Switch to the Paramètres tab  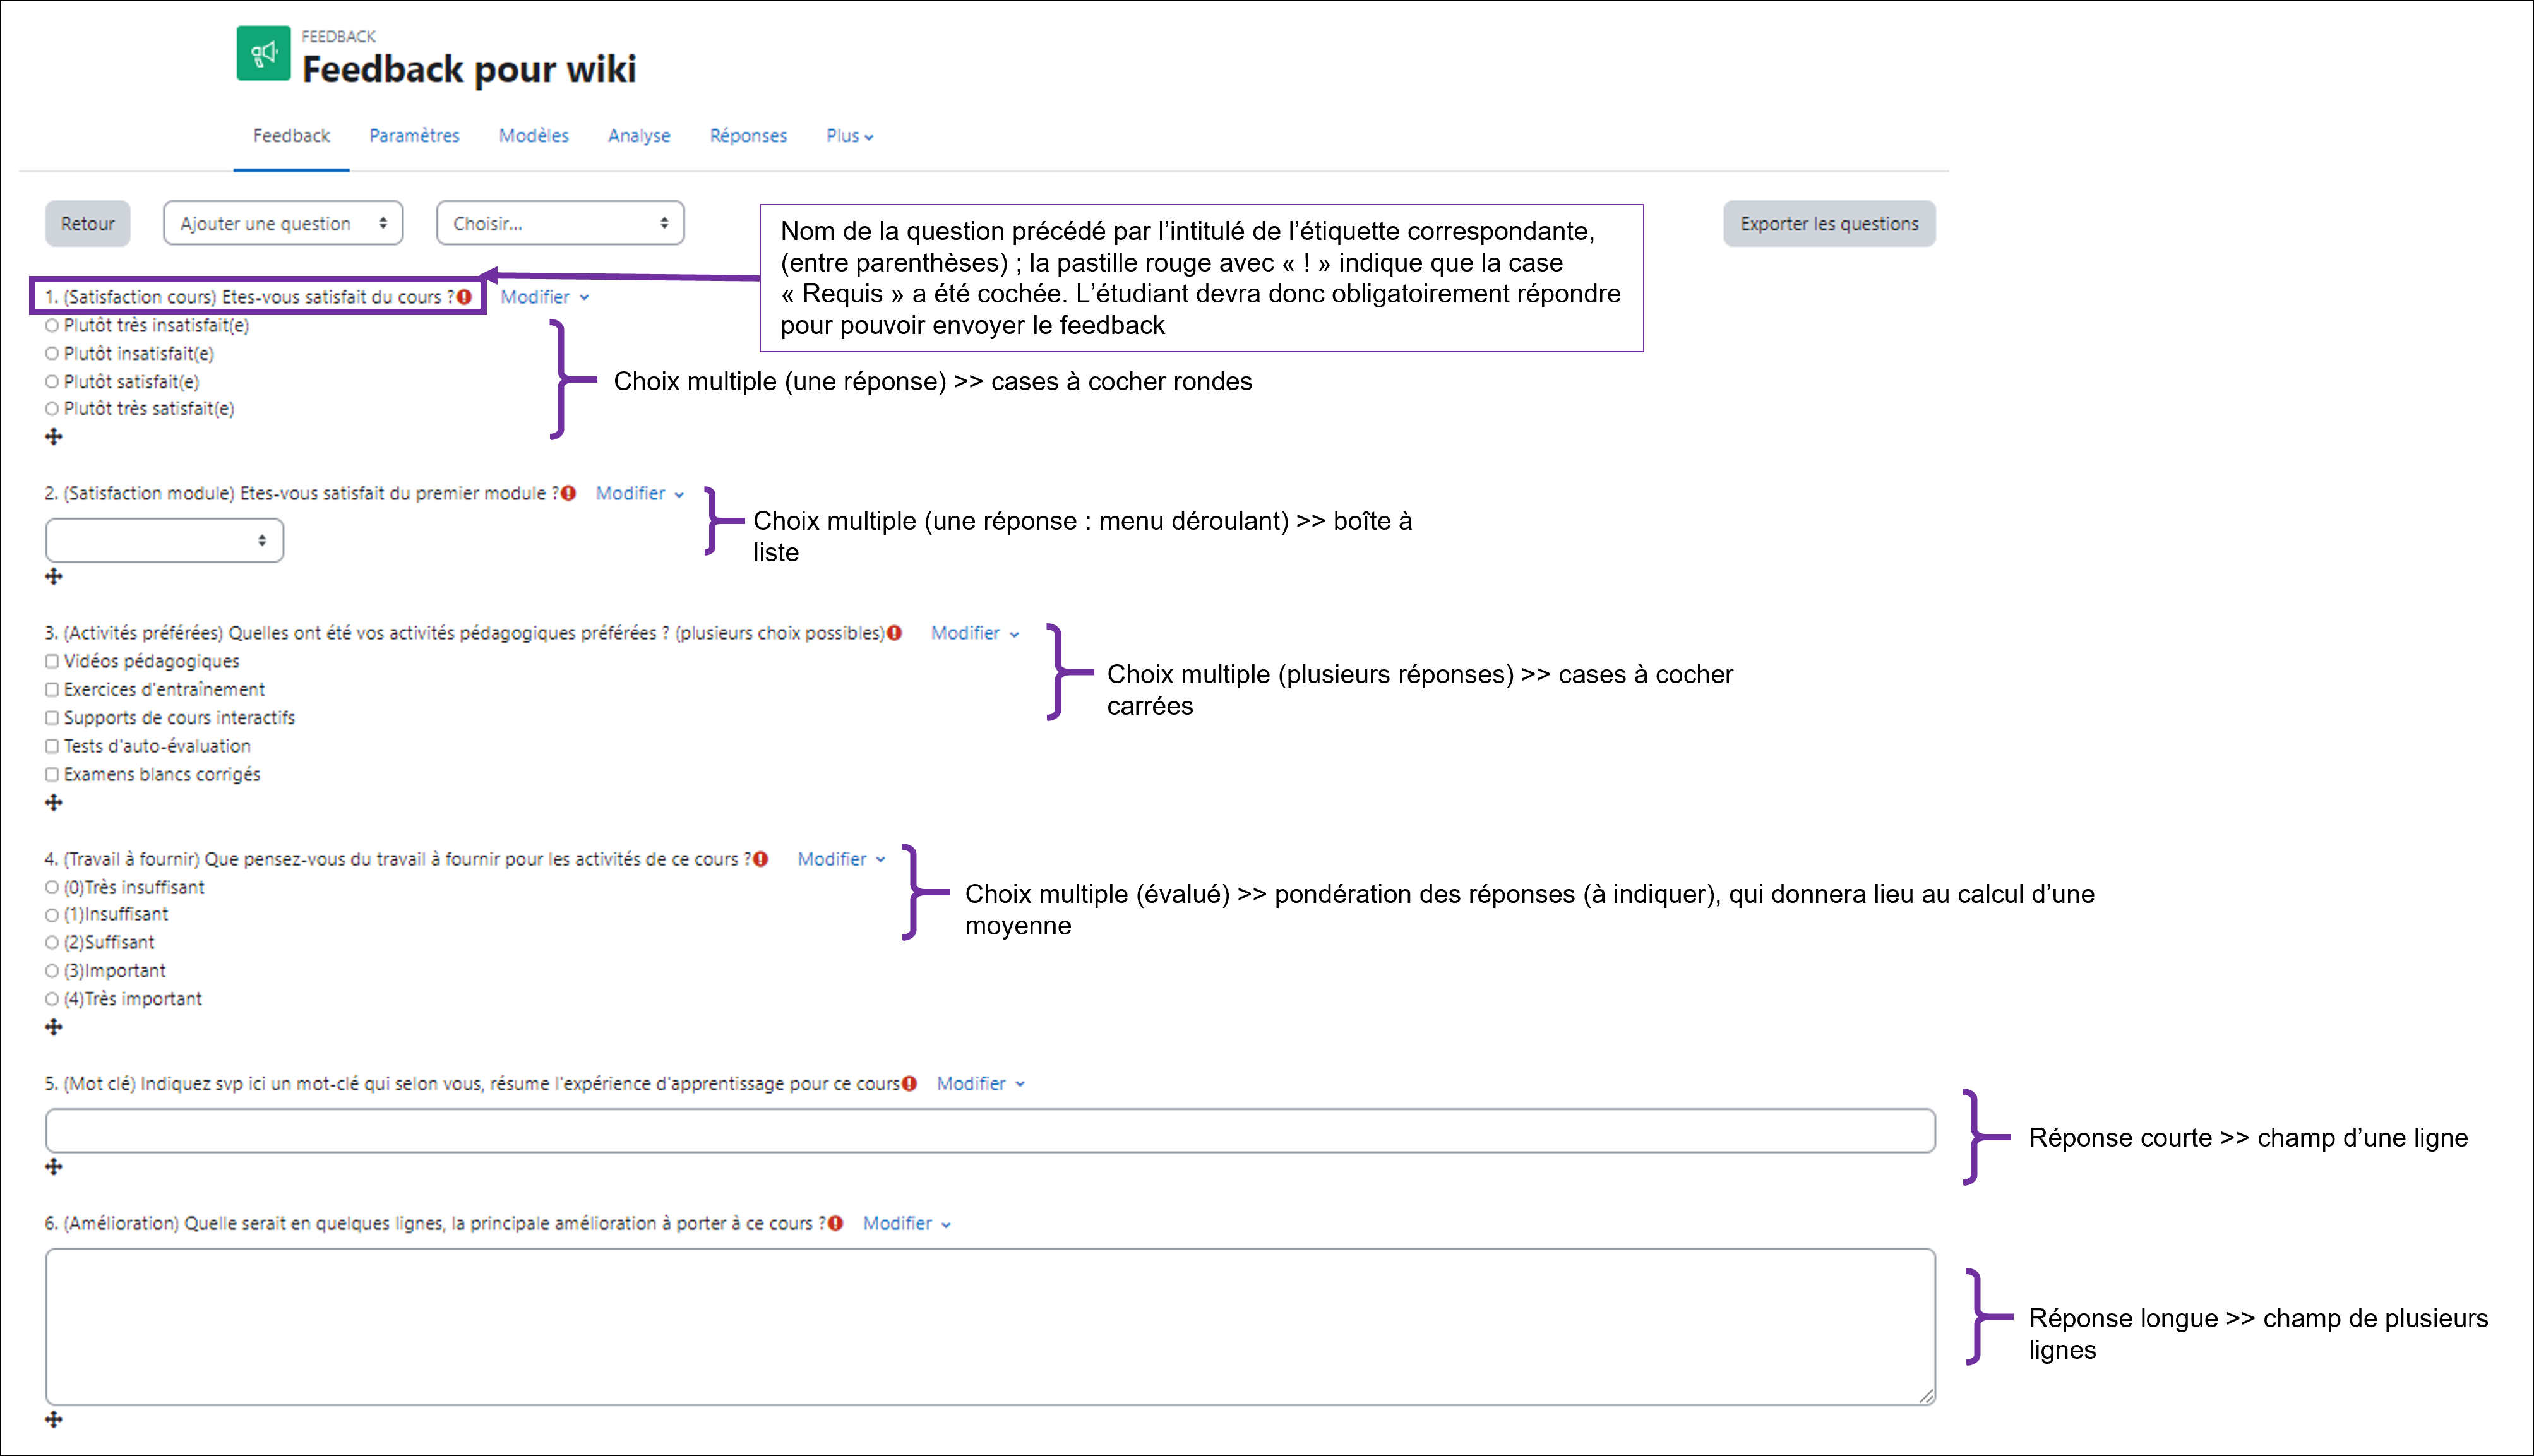[x=414, y=136]
